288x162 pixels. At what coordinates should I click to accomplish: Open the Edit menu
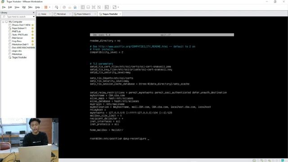[10, 7]
